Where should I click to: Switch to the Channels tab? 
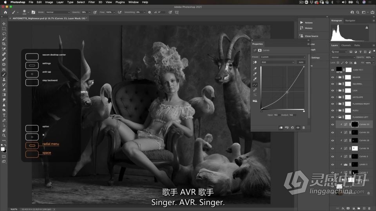point(346,45)
